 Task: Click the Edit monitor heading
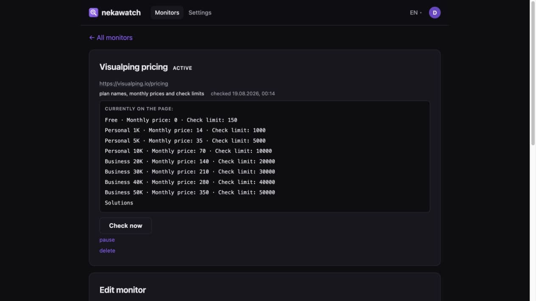point(123,290)
